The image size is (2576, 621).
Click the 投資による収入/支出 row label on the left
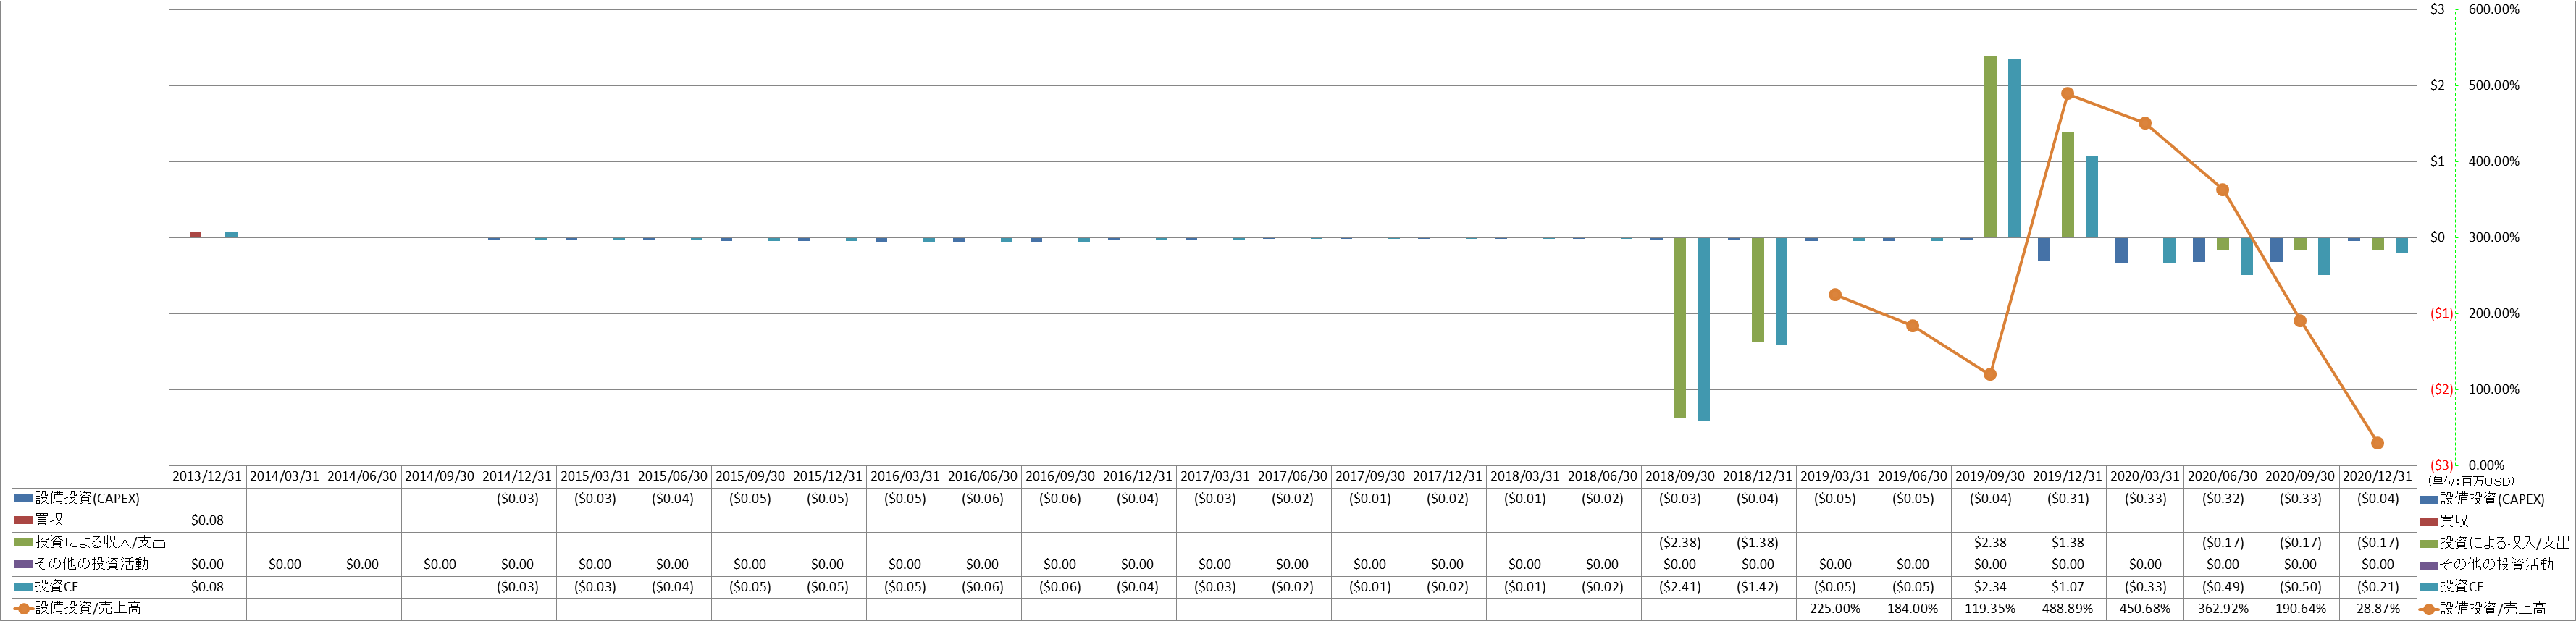[90, 542]
